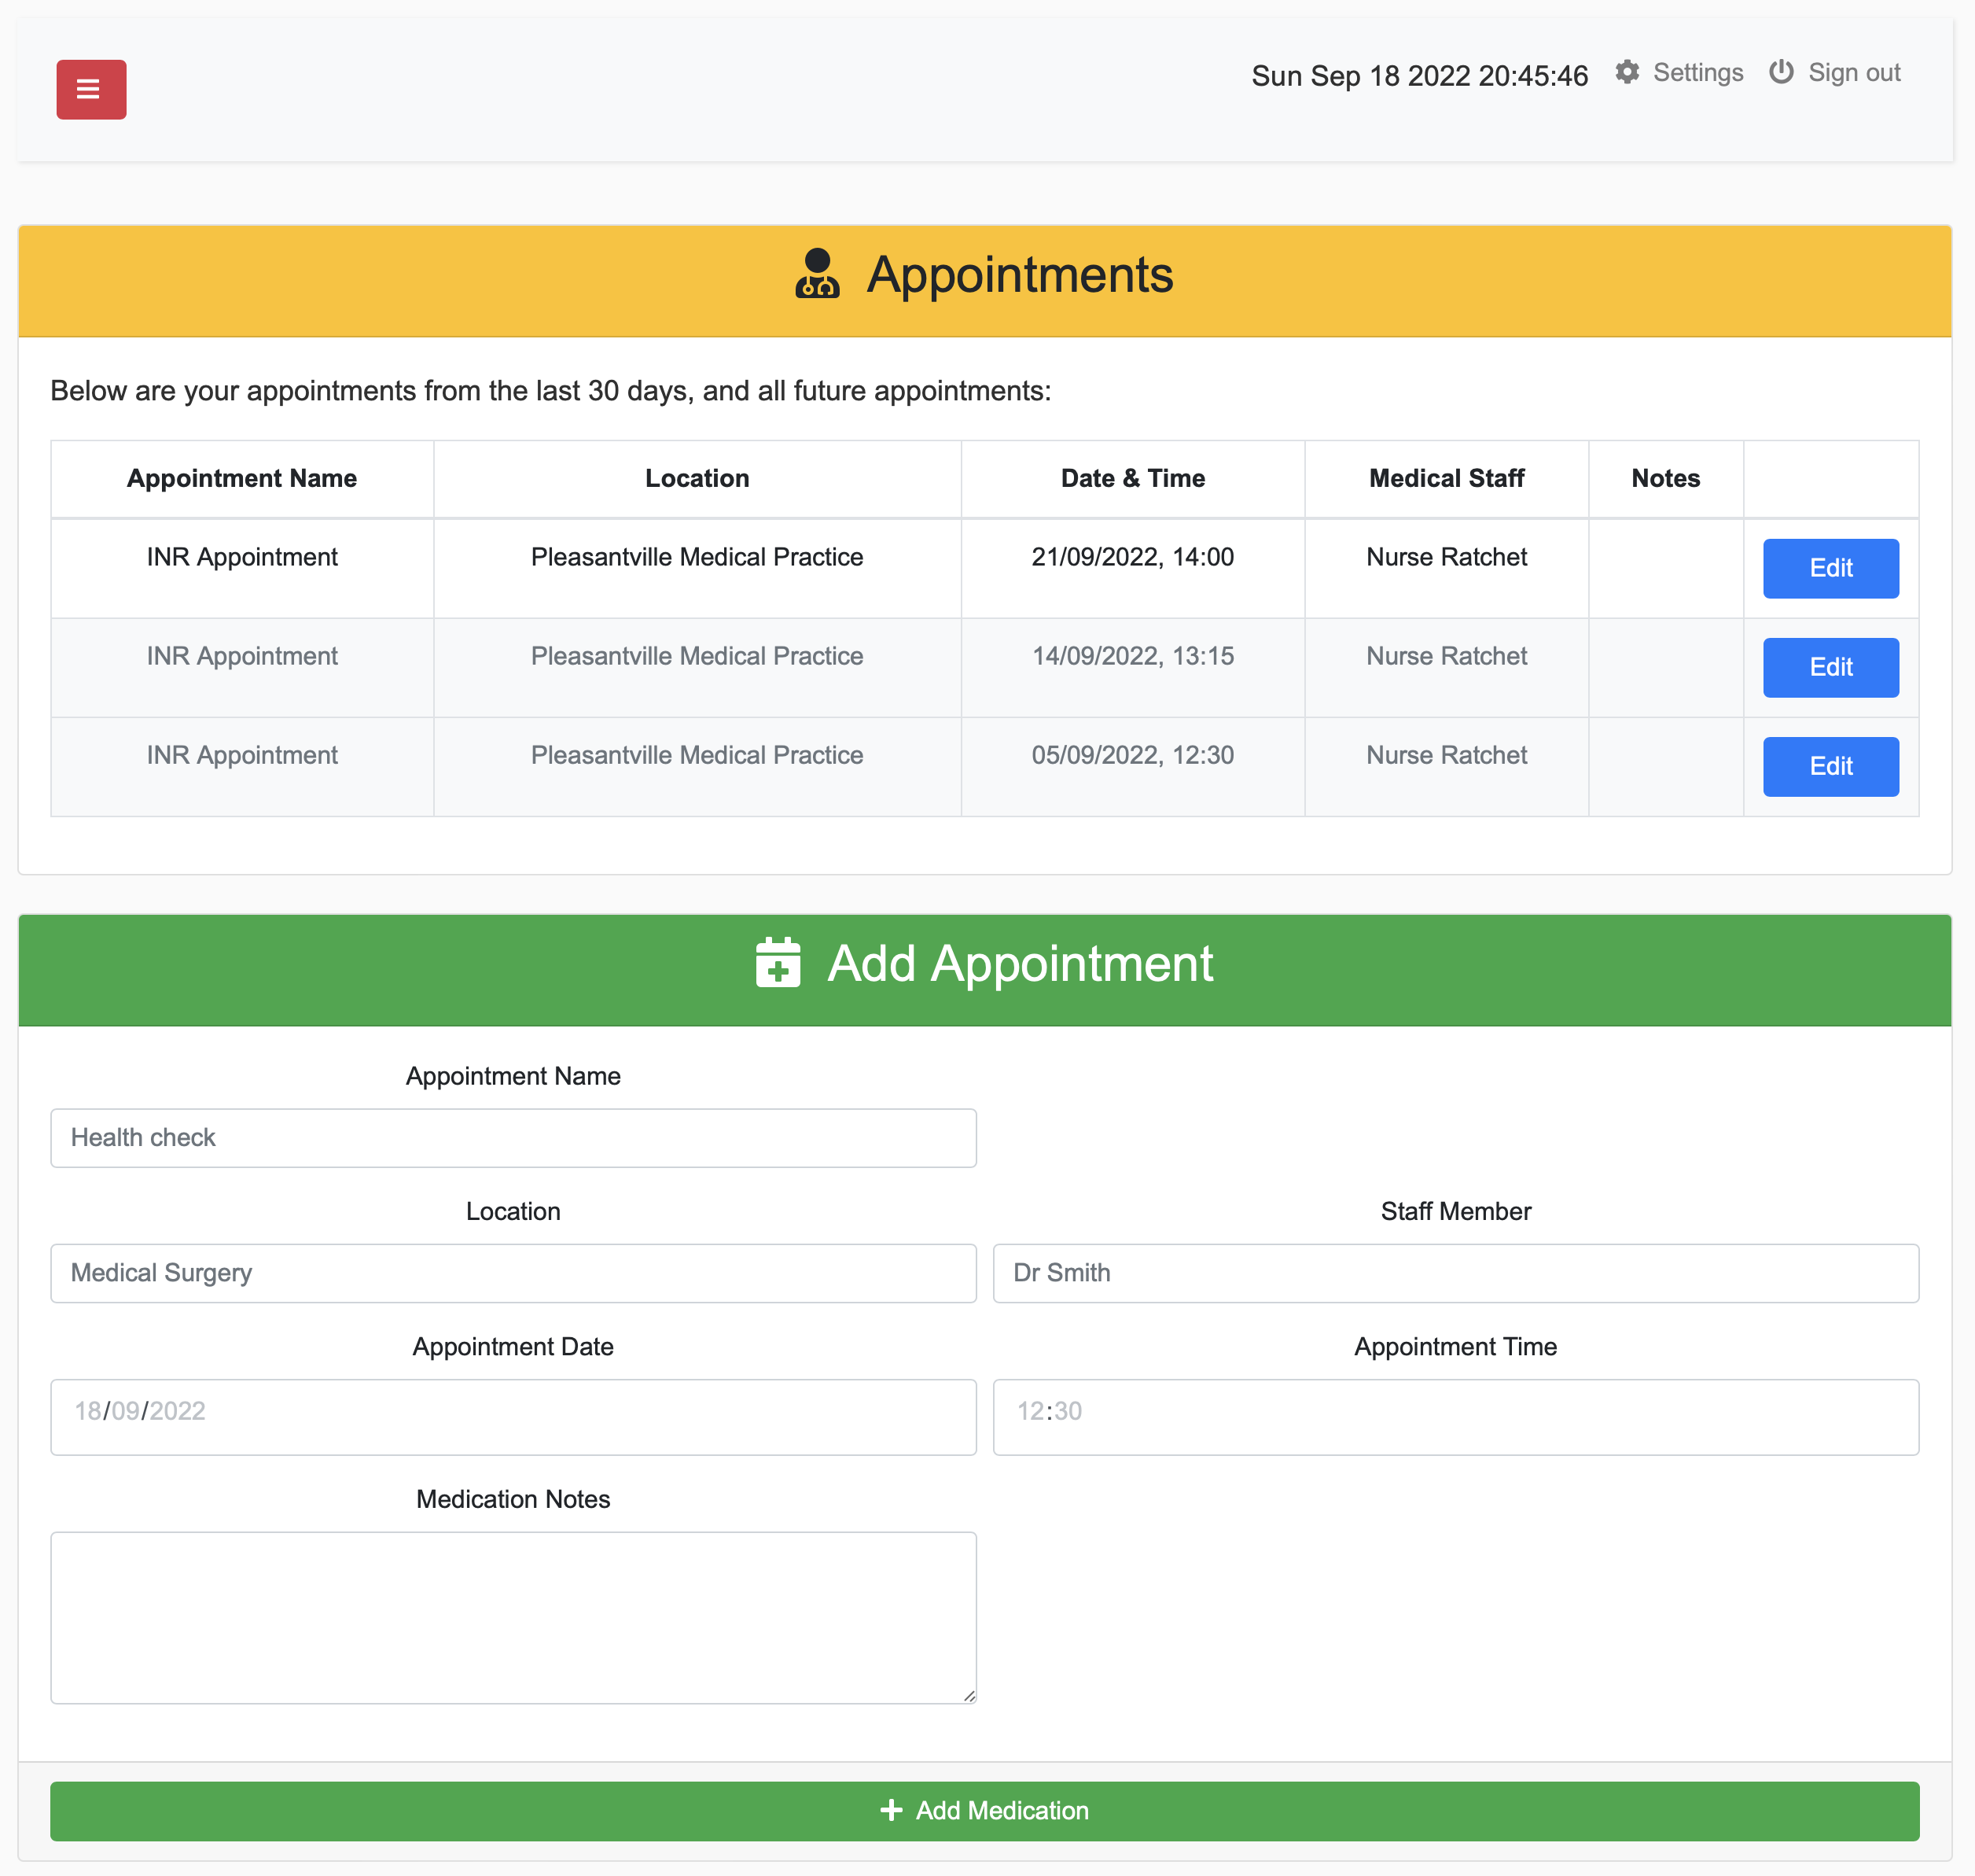Click the Appointment Name column header

(242, 479)
